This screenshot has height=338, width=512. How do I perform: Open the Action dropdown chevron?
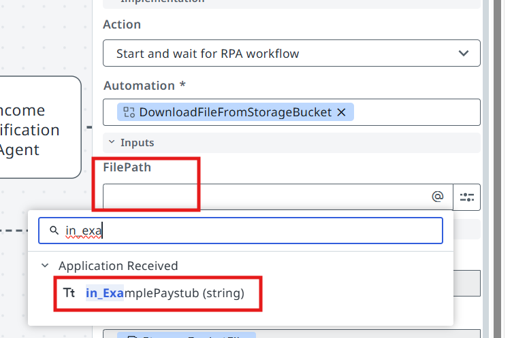[464, 53]
